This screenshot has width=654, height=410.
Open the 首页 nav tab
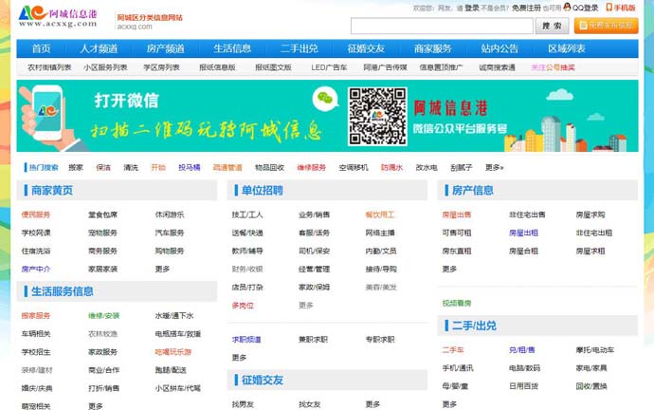[x=42, y=48]
